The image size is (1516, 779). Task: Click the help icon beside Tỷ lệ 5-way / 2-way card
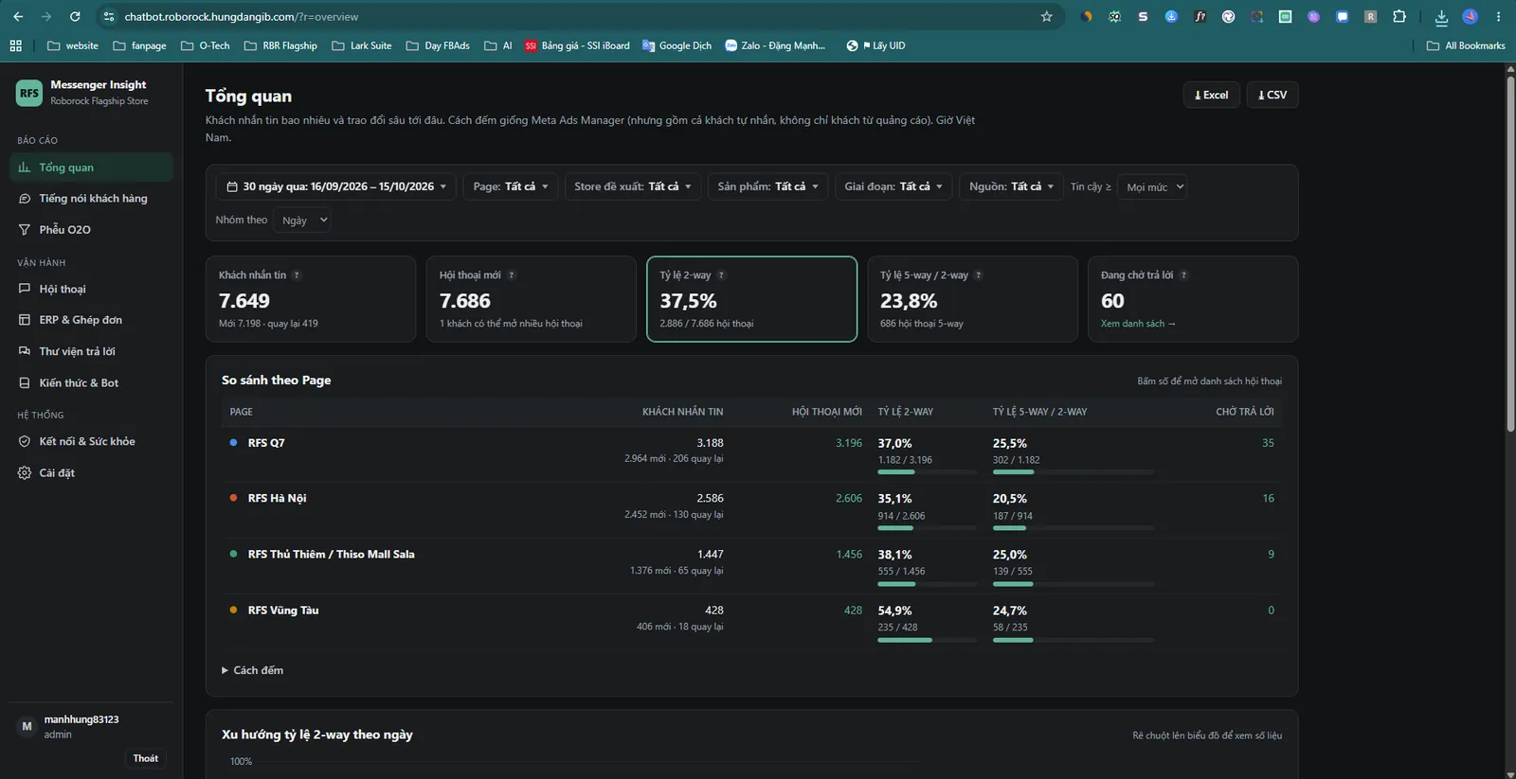(979, 275)
